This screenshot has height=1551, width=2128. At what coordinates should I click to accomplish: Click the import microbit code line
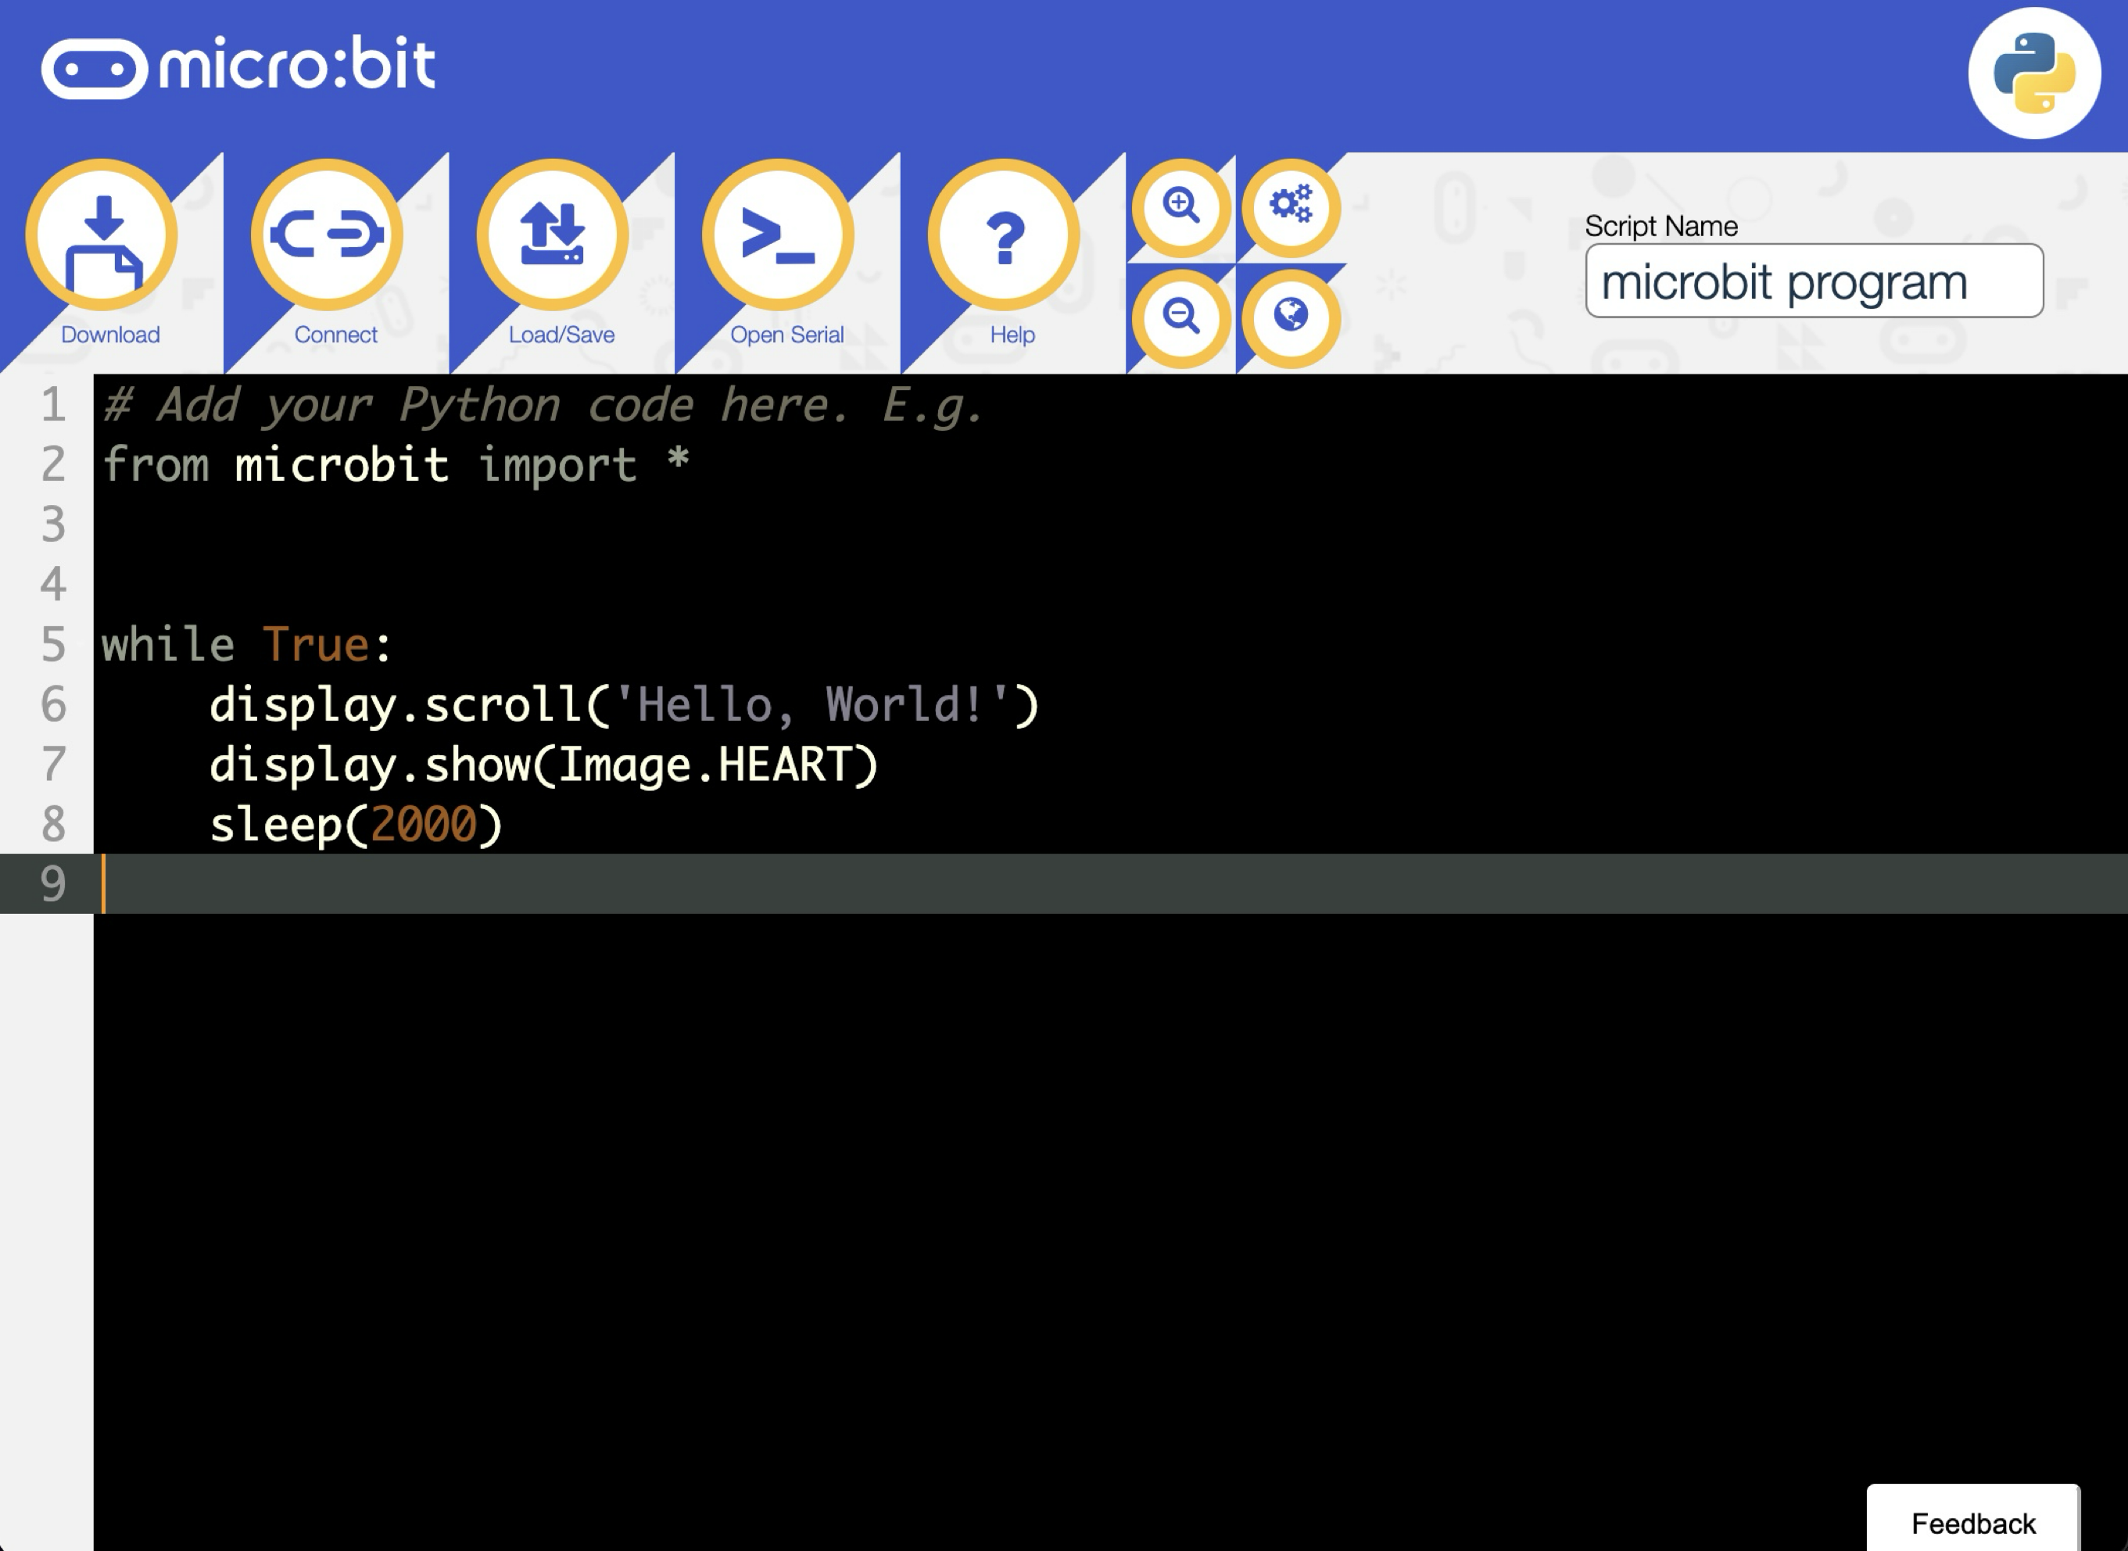394,464
